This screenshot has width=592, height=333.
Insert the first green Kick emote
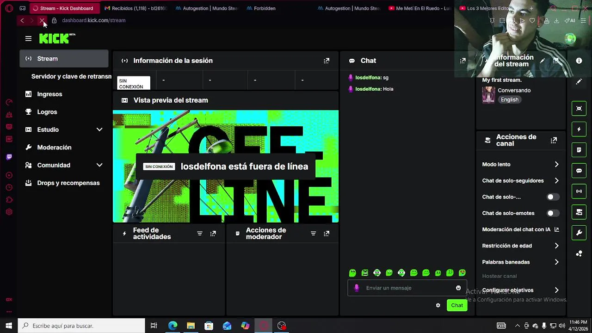pos(352,273)
